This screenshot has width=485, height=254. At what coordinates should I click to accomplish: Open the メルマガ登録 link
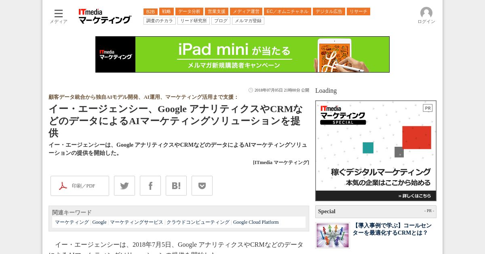(x=248, y=21)
